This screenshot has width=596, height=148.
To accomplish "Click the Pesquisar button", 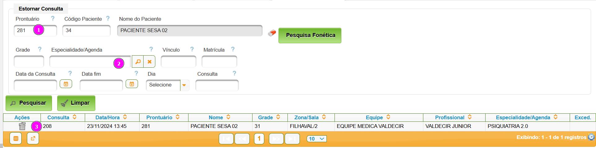I will (x=28, y=103).
